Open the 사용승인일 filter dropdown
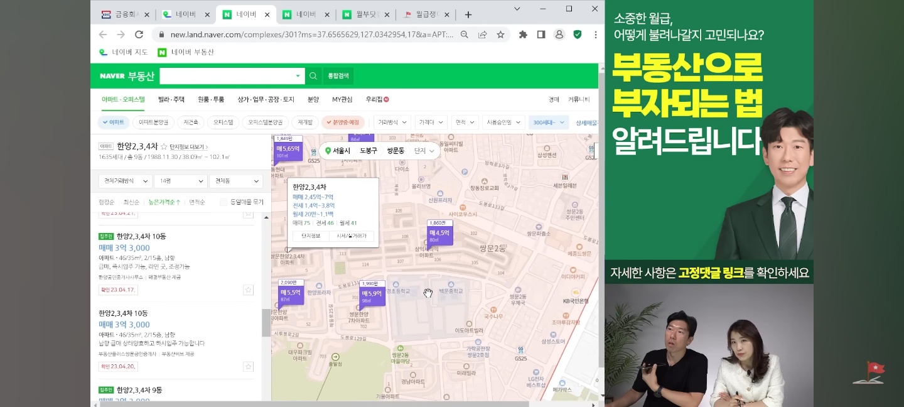The width and height of the screenshot is (904, 407). click(x=503, y=122)
